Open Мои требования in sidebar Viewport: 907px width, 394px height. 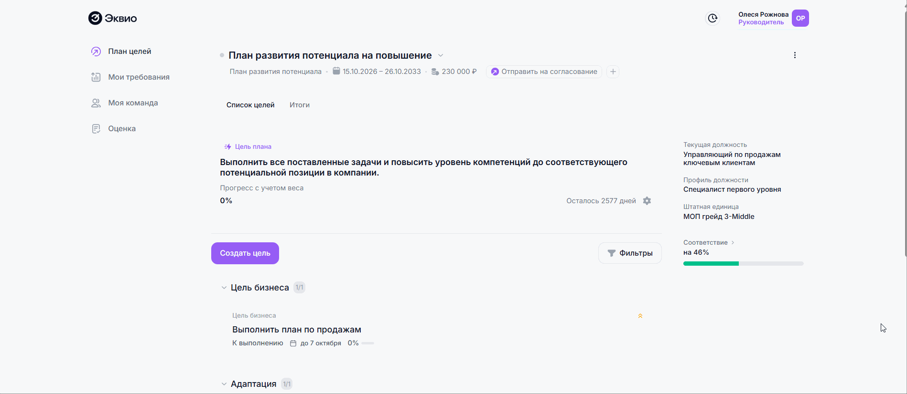pyautogui.click(x=139, y=77)
